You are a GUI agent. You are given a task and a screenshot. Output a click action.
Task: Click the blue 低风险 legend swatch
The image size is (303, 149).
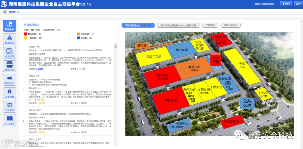point(78,38)
